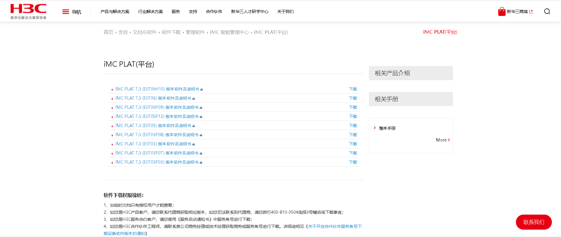Go to 软件下载 in the breadcrumb

pos(171,32)
